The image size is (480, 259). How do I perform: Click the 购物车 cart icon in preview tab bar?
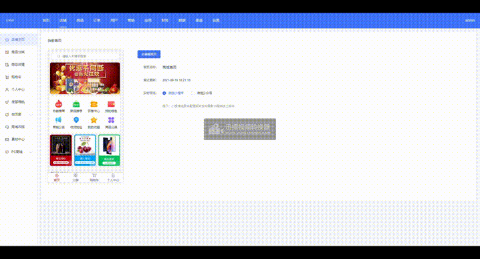coord(94,176)
